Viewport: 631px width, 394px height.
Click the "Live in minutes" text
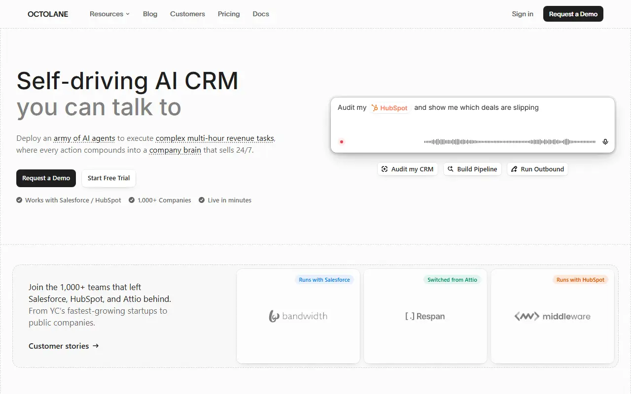click(230, 200)
